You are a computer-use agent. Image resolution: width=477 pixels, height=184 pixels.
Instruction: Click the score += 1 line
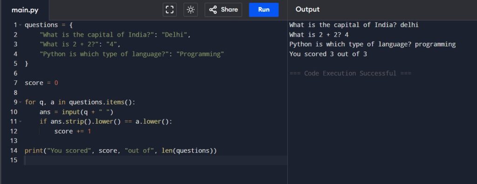pos(73,131)
